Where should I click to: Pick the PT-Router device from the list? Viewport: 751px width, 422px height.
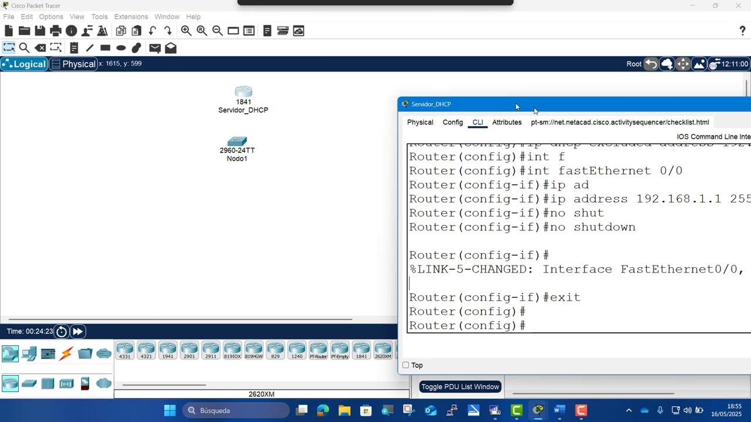click(x=318, y=350)
